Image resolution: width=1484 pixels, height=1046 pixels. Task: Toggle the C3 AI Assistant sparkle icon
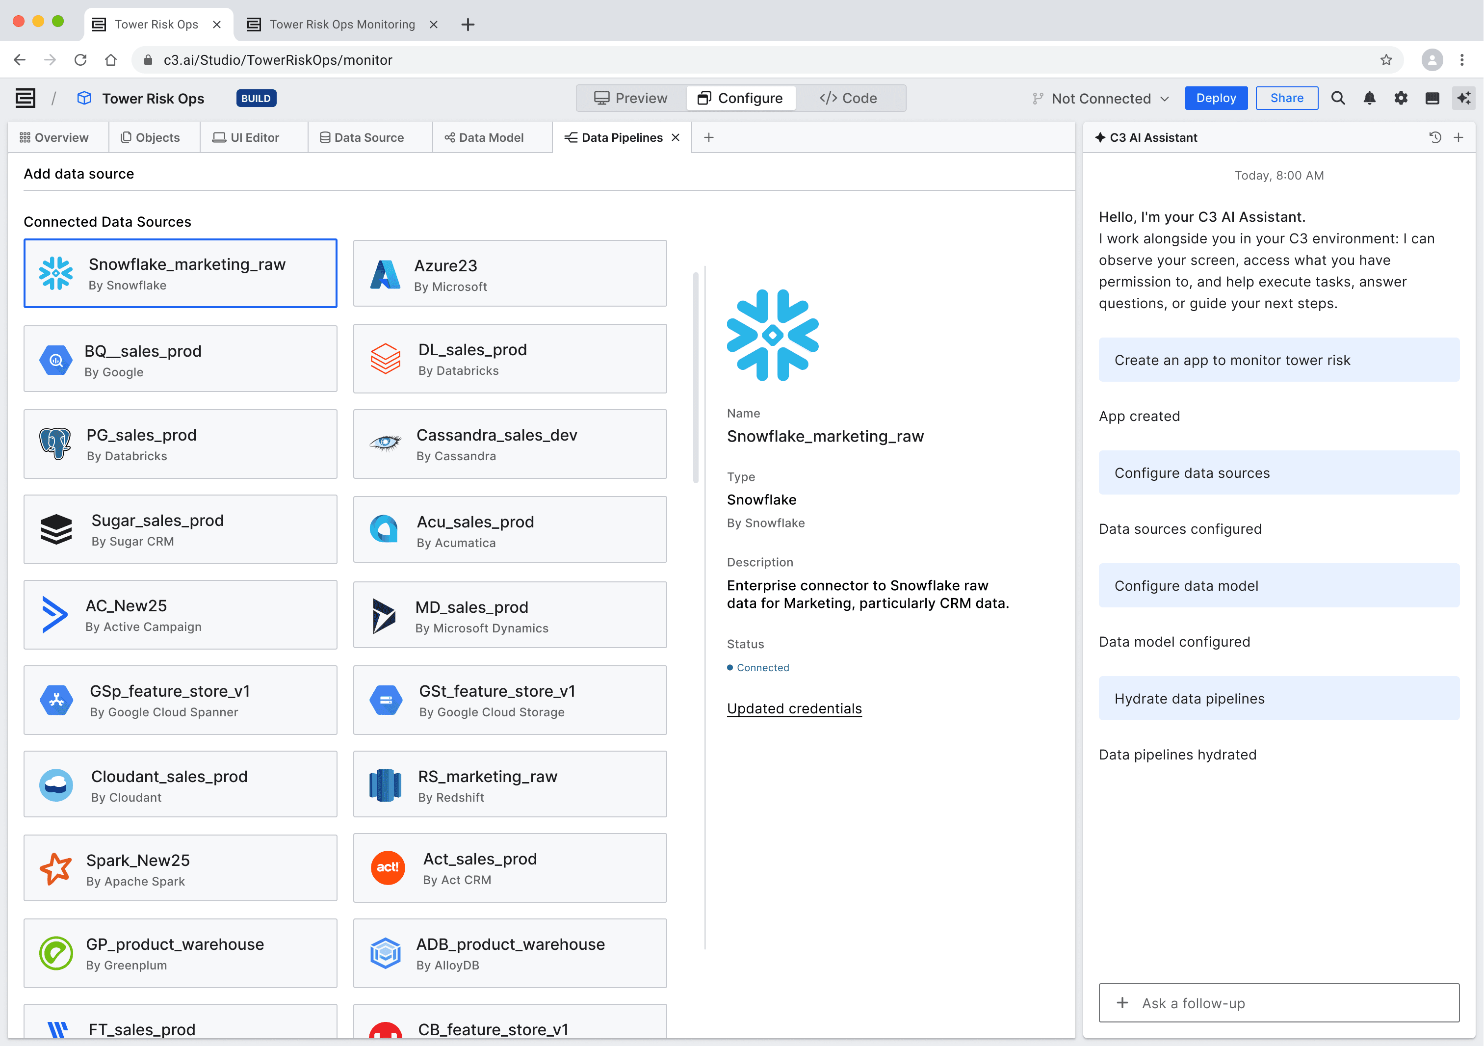coord(1463,98)
